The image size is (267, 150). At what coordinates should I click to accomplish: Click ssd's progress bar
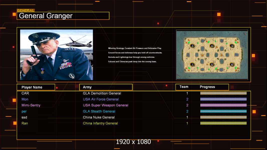coord(223,117)
